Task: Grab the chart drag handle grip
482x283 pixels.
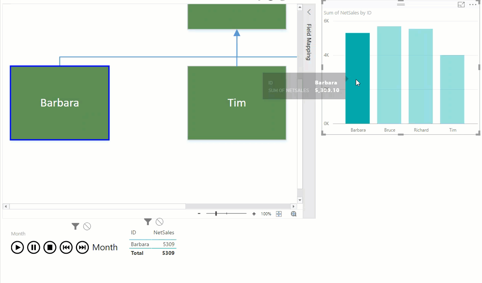Action: pyautogui.click(x=401, y=4)
